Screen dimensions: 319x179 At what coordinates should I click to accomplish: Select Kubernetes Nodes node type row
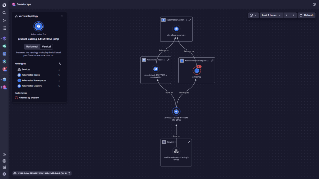click(39, 75)
